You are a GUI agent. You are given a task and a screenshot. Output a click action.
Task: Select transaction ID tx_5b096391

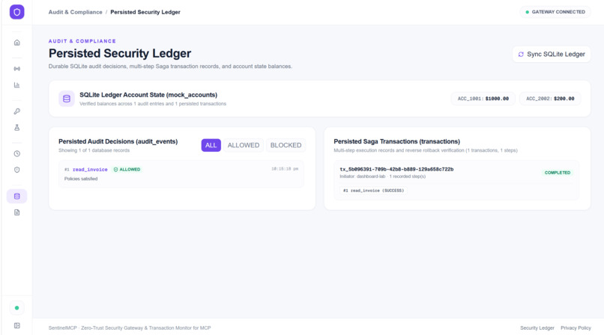click(396, 169)
